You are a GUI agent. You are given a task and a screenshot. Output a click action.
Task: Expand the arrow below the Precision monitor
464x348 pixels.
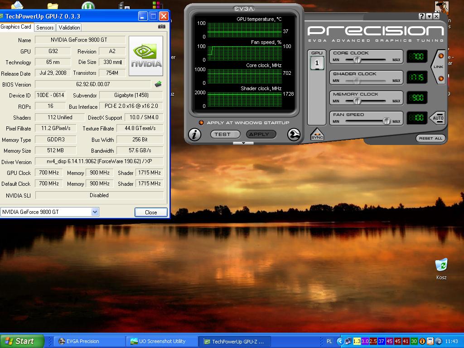pos(243,143)
